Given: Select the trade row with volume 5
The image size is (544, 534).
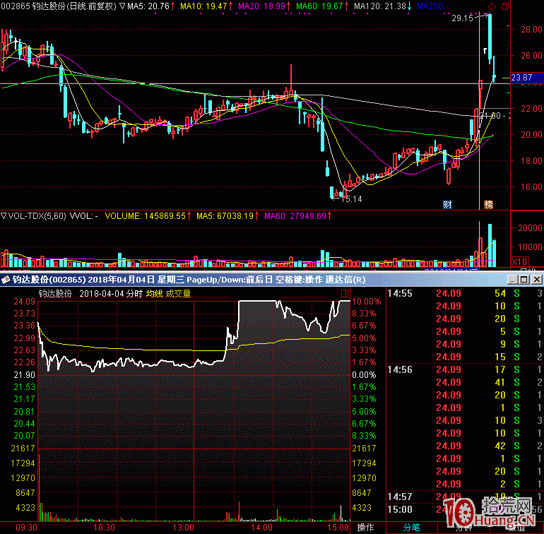Looking at the screenshot, I should click(465, 331).
